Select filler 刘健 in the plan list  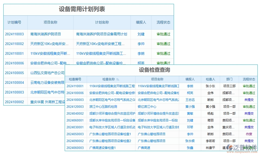tap(141, 34)
